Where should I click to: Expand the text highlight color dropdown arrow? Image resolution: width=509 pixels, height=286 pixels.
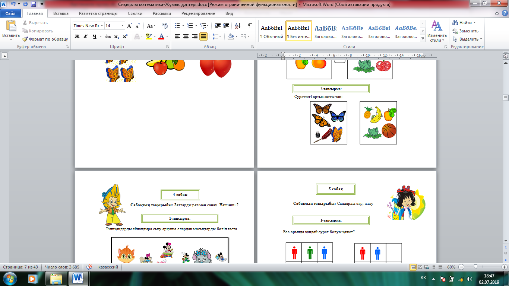click(155, 36)
